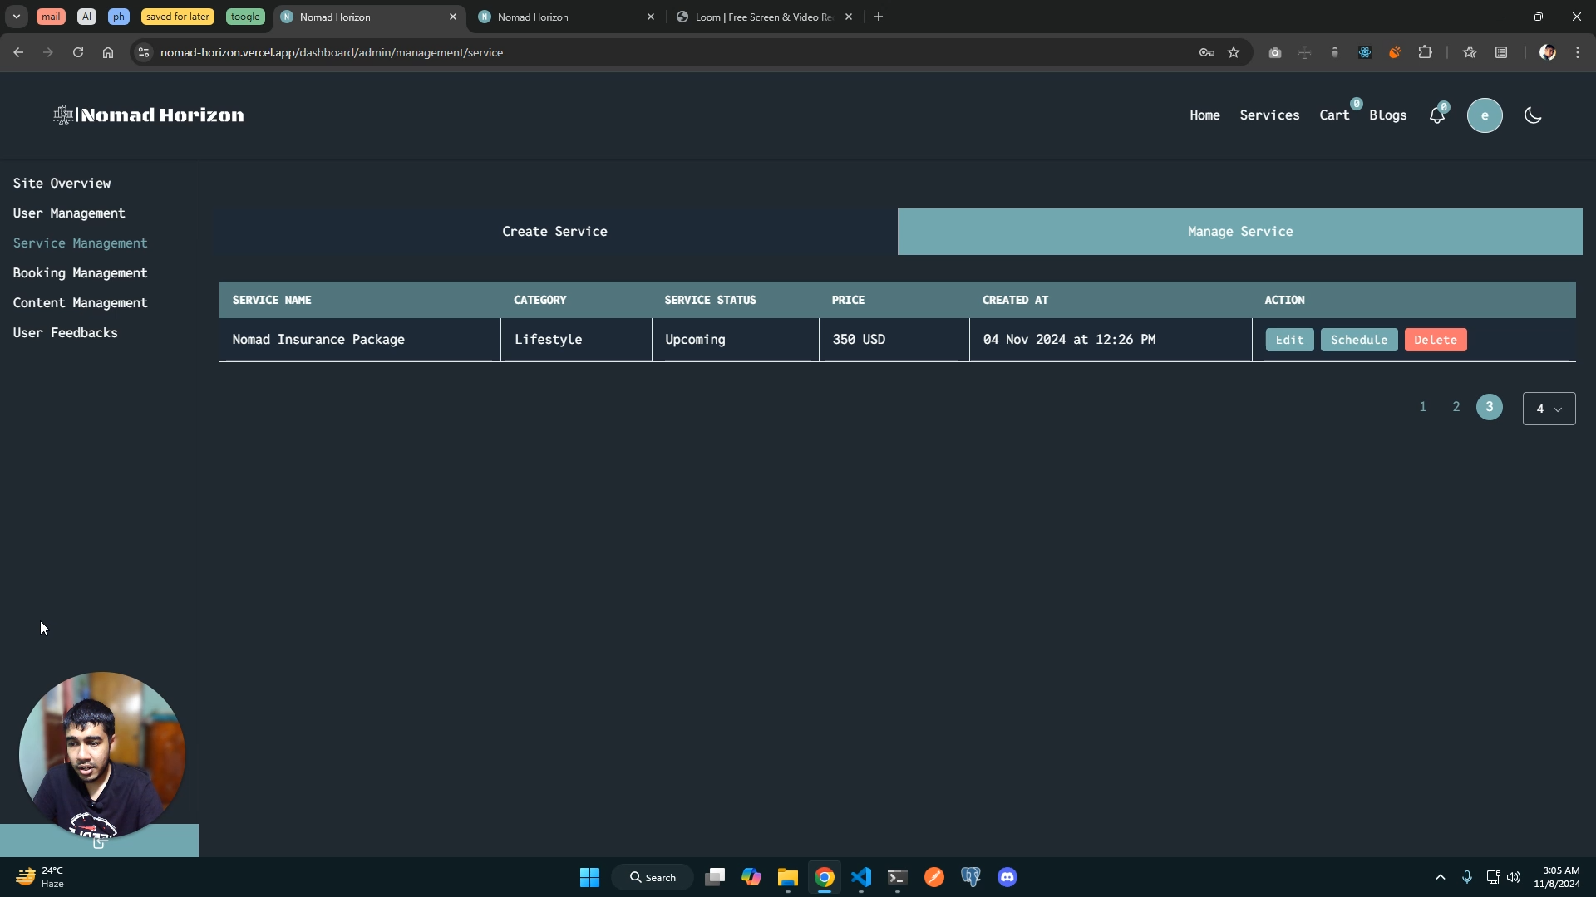Click the notification bell icon
The height and width of the screenshot is (897, 1596).
click(x=1437, y=115)
